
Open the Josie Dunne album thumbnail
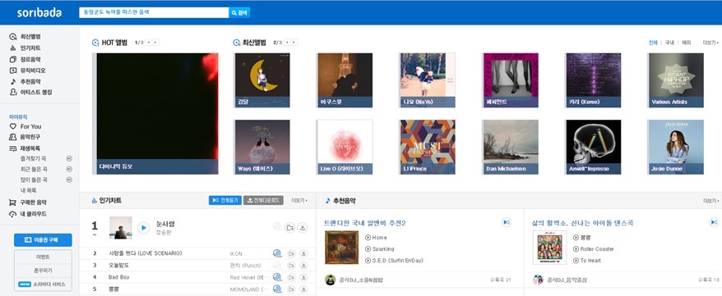(x=676, y=147)
